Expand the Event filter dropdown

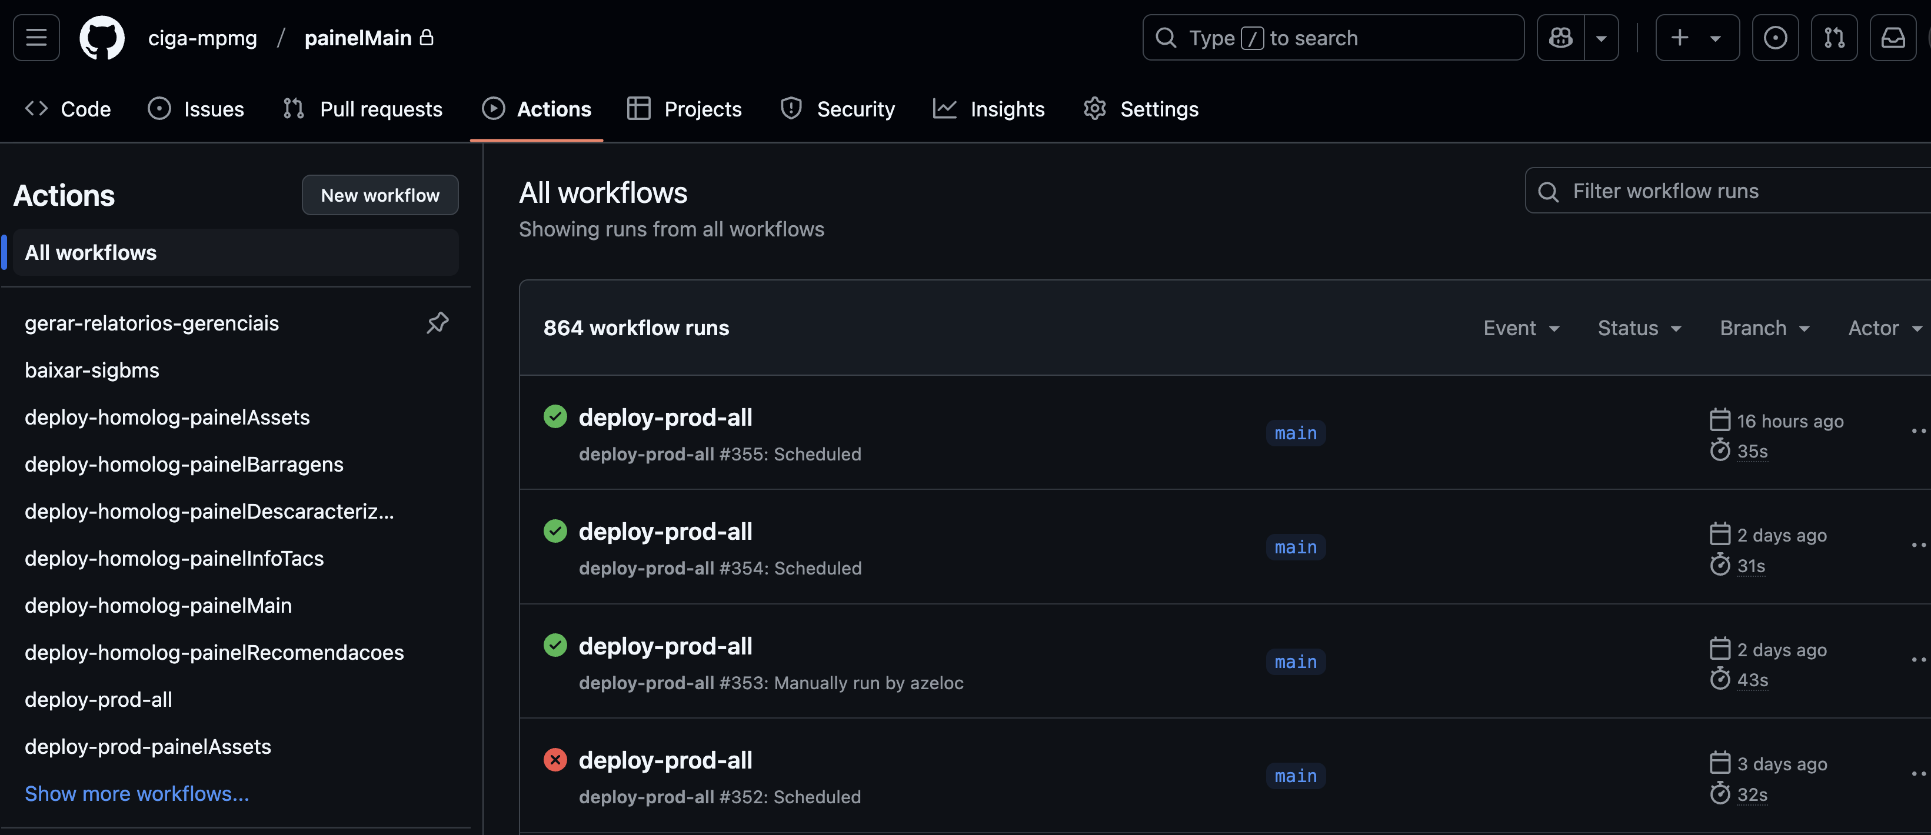[x=1521, y=328]
